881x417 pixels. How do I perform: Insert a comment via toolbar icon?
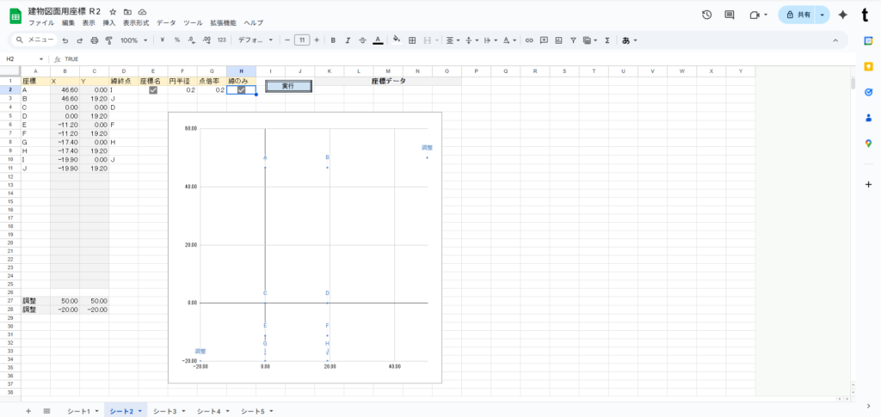pos(544,40)
